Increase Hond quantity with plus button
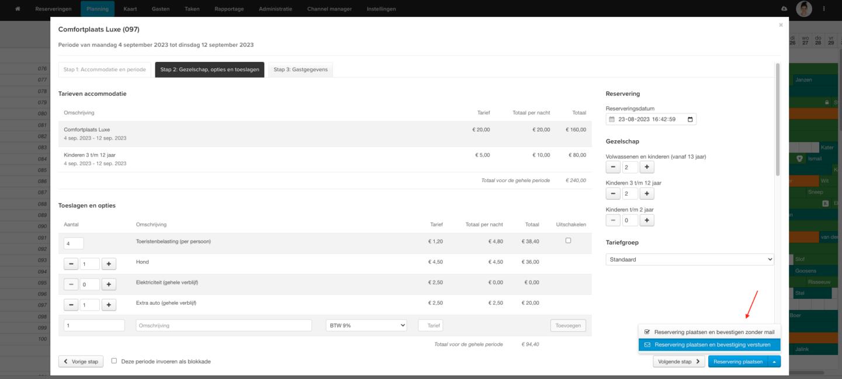842x379 pixels. pyautogui.click(x=109, y=264)
